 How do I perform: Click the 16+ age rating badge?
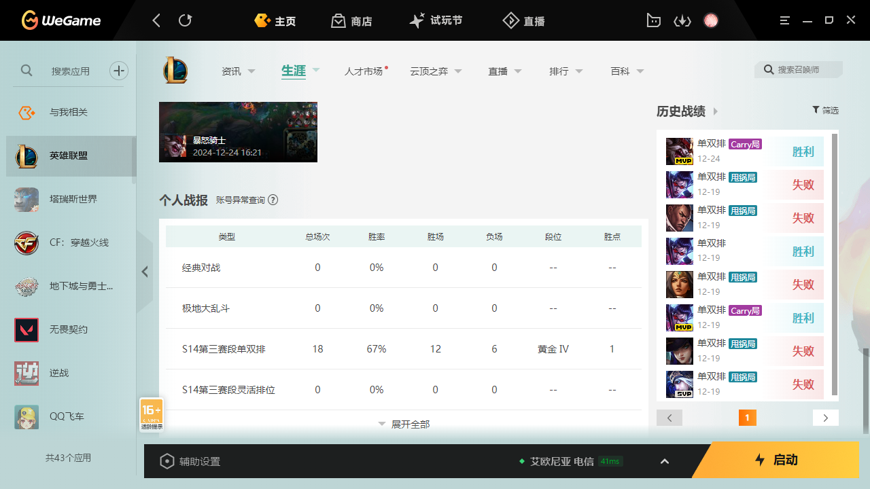[x=152, y=415]
